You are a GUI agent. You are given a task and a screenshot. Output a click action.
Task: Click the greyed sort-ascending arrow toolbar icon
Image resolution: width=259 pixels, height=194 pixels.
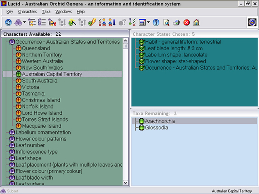click(x=82, y=23)
